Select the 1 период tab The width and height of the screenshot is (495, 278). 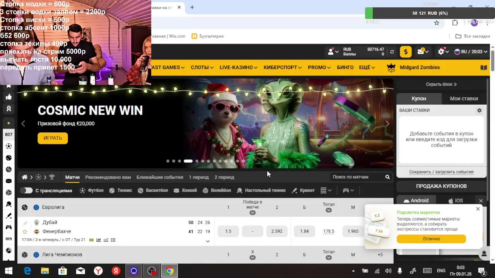[x=199, y=177]
